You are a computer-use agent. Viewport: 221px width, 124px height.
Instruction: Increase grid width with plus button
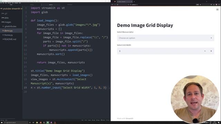(211, 51)
